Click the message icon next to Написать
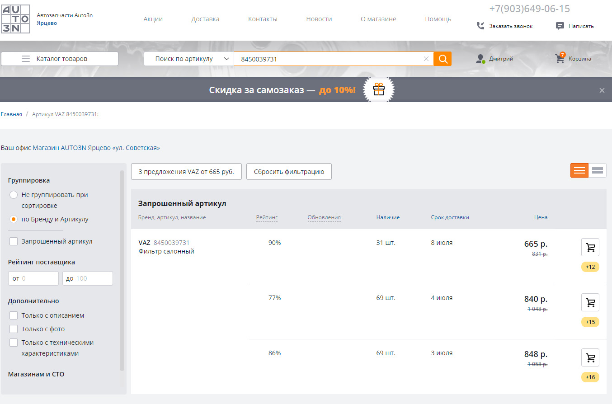612x404 pixels. pyautogui.click(x=560, y=26)
